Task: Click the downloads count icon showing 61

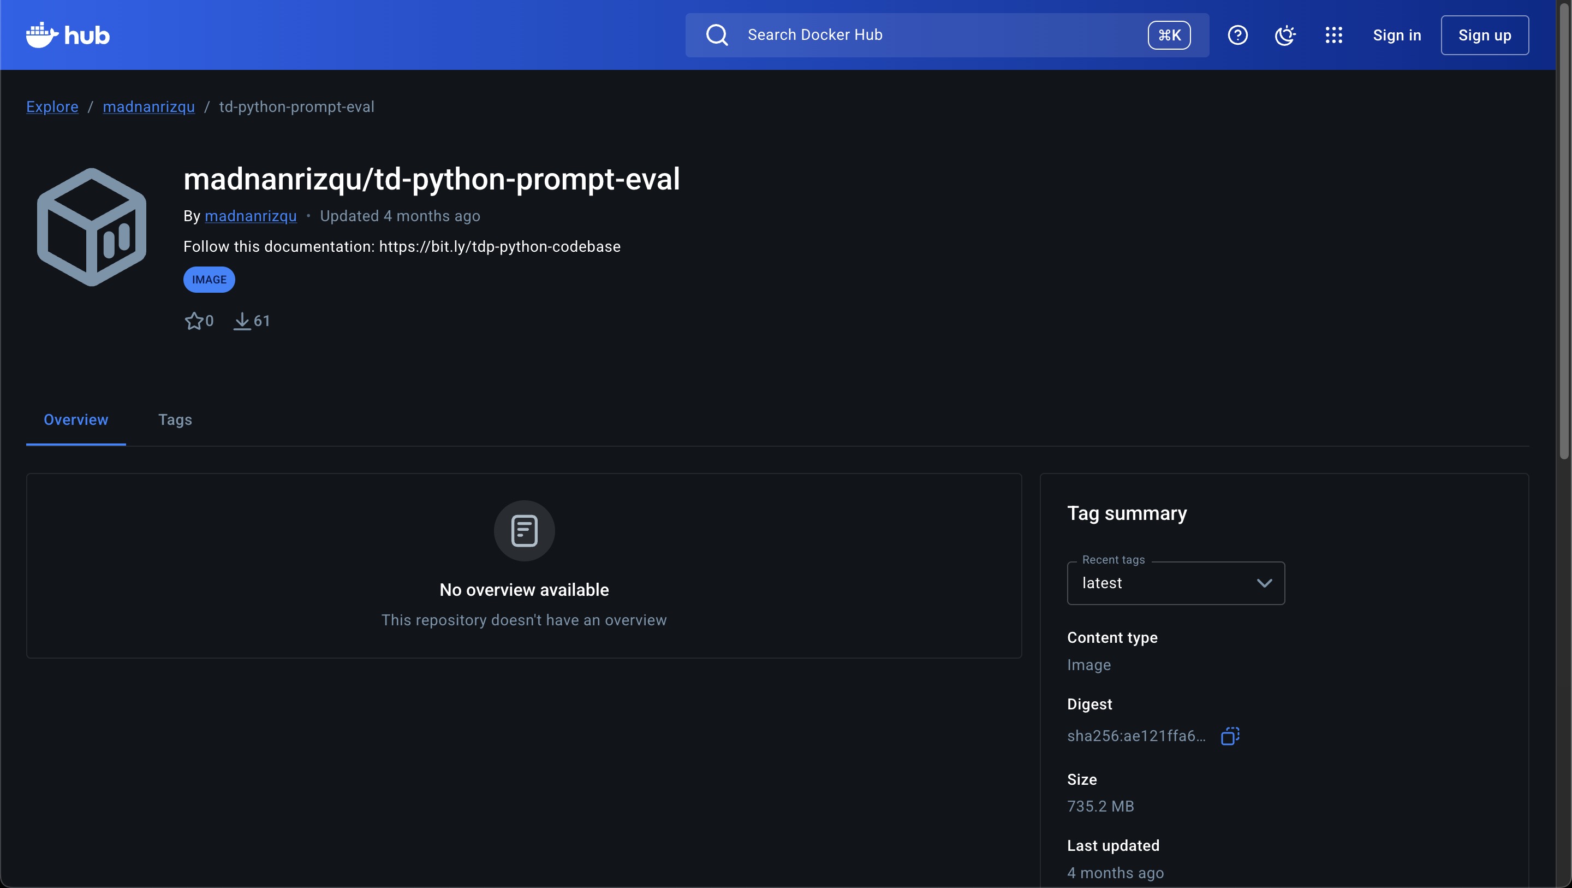Action: click(242, 321)
